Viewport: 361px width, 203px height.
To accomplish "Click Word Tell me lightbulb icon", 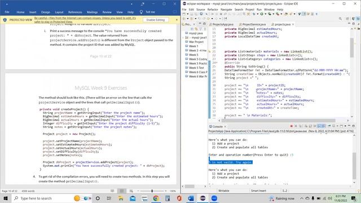I will tap(141, 12).
